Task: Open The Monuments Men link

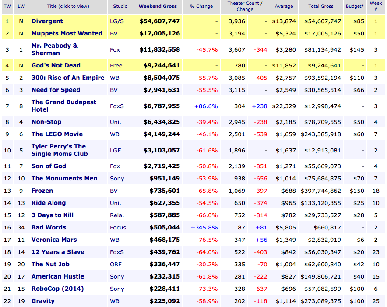Action: 64,178
